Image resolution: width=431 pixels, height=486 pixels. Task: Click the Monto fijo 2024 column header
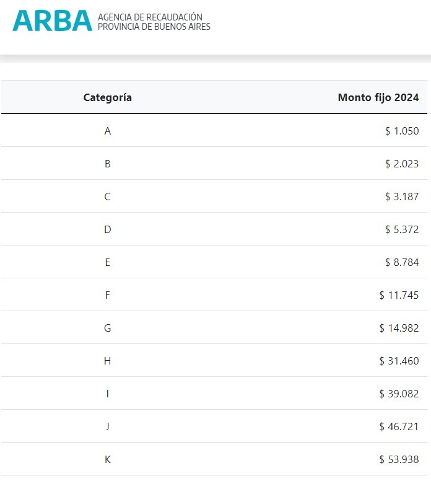[x=378, y=97]
